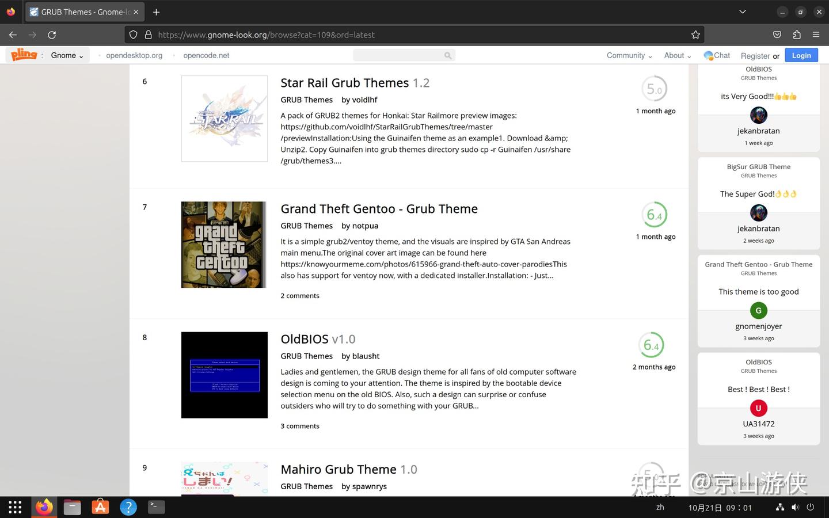Open the Grand Theft Gentoo thumbnail
829x518 pixels.
224,245
